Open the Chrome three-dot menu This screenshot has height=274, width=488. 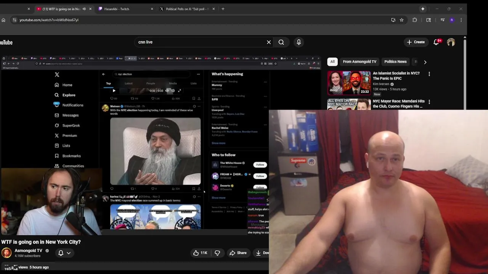point(461,20)
